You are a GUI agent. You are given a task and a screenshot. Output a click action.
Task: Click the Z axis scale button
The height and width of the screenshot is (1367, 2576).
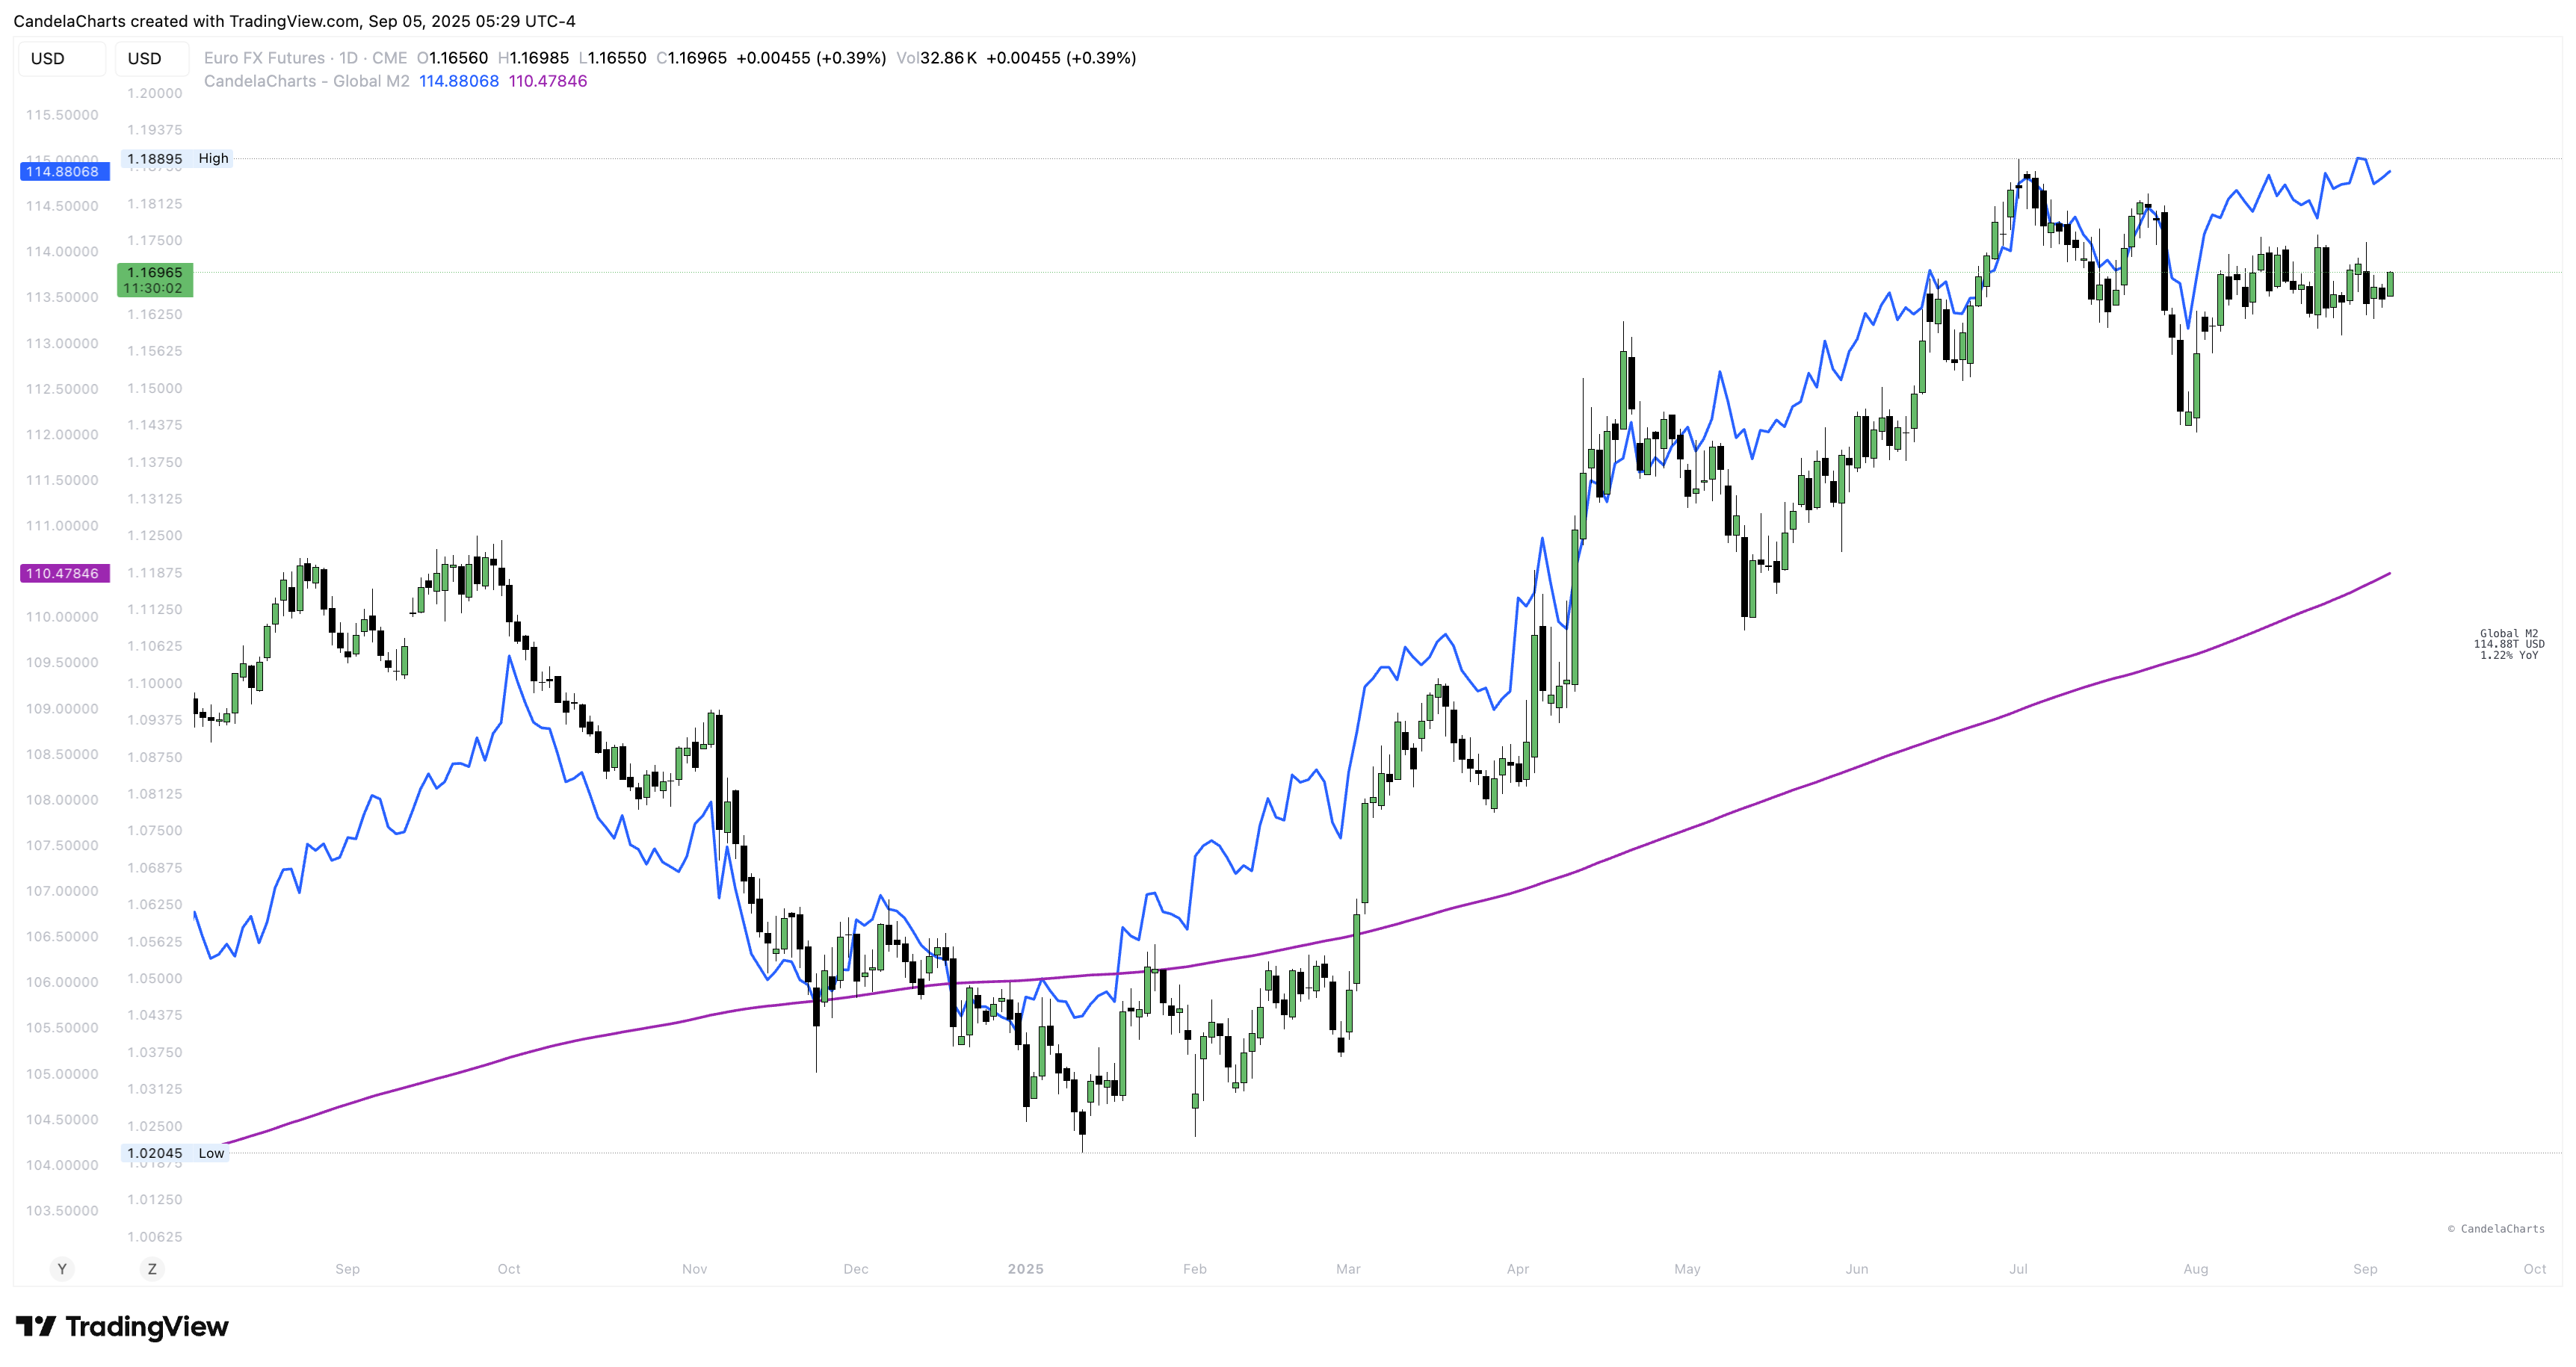[x=152, y=1269]
